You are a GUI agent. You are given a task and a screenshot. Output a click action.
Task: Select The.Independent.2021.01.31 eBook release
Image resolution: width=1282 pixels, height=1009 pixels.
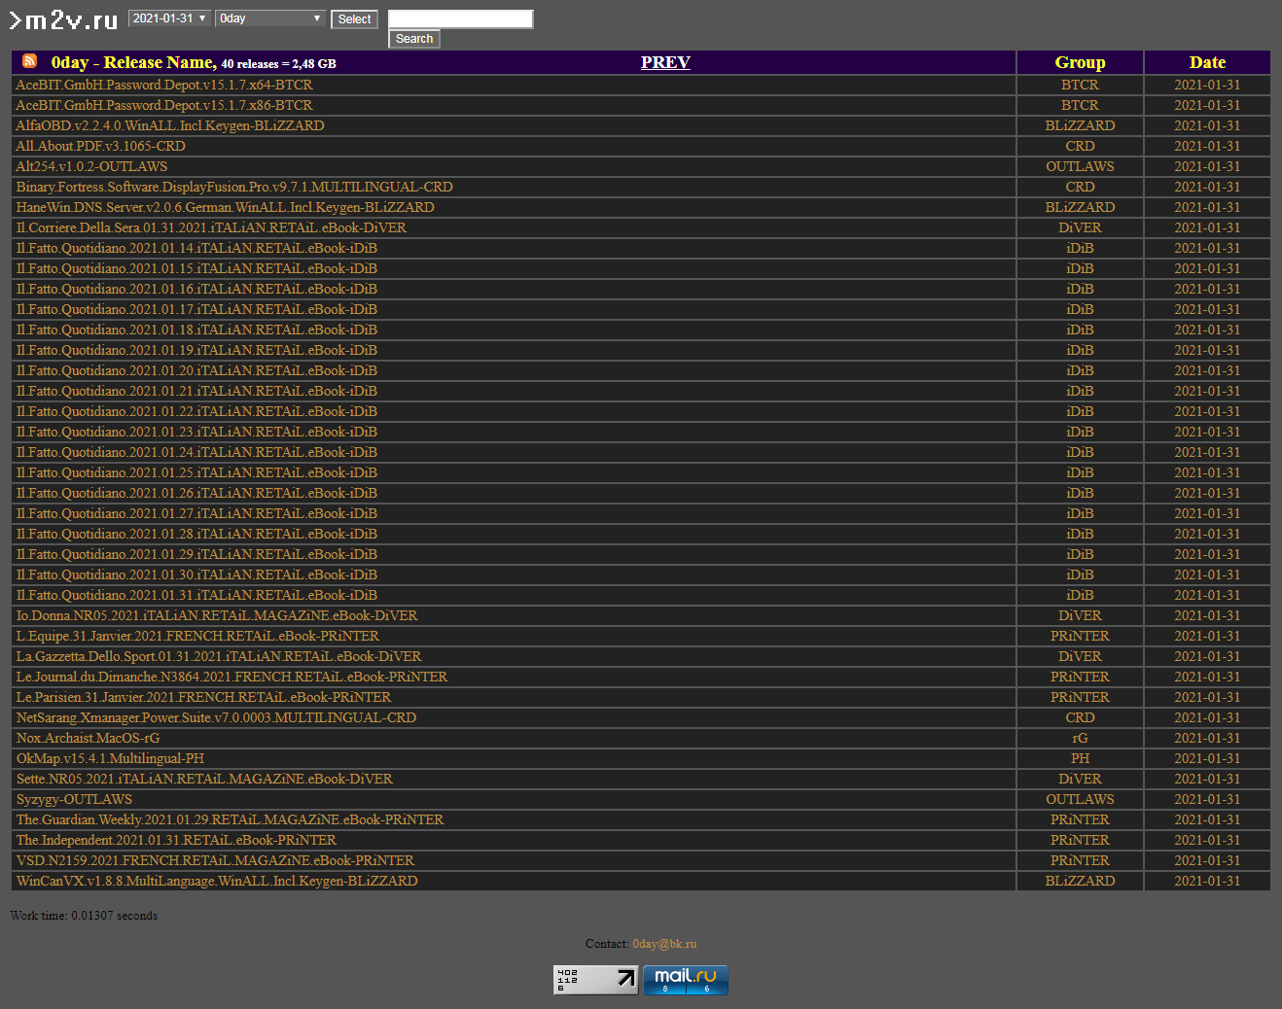coord(176,840)
